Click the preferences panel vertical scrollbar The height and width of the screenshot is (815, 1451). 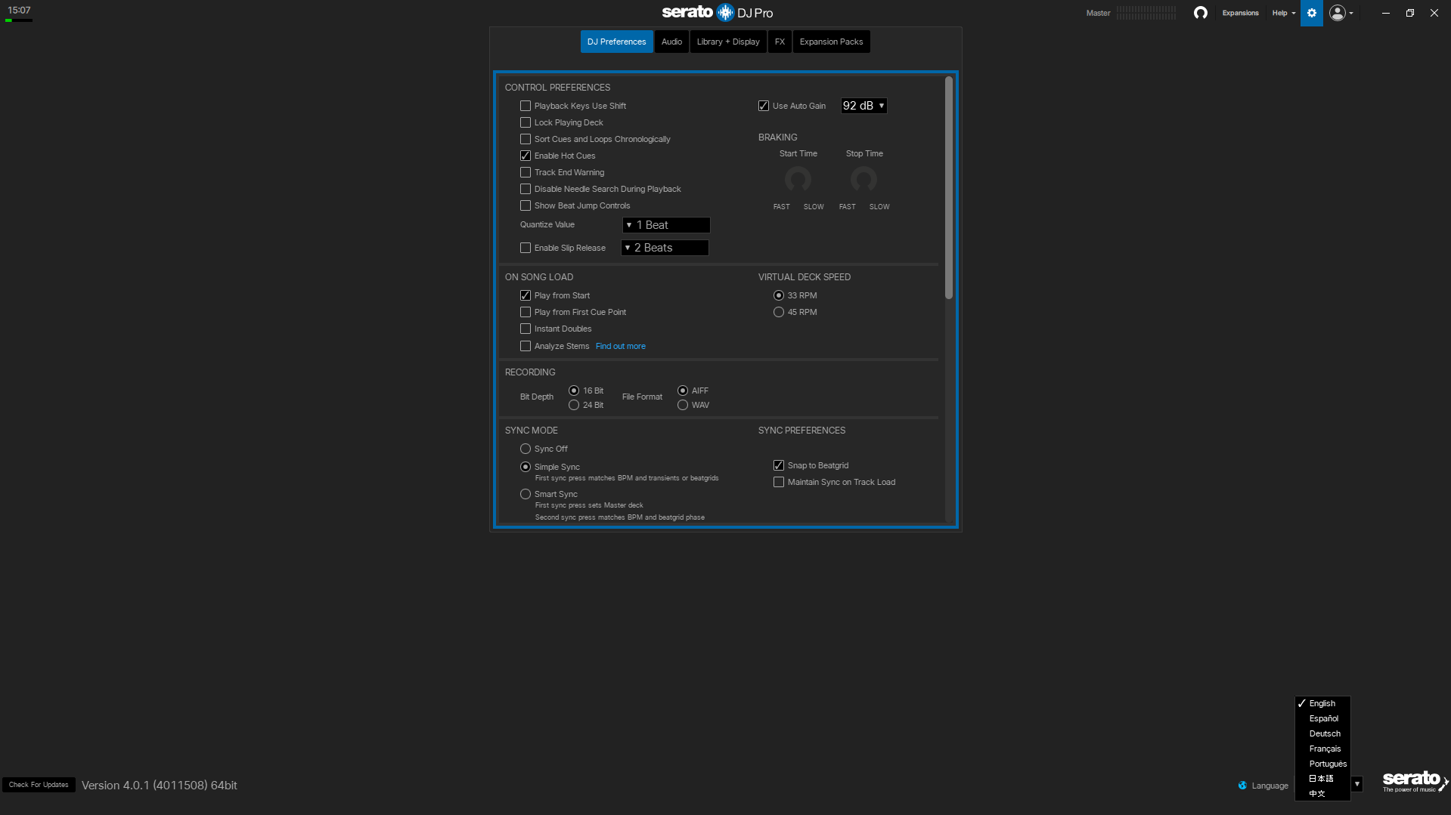(948, 187)
